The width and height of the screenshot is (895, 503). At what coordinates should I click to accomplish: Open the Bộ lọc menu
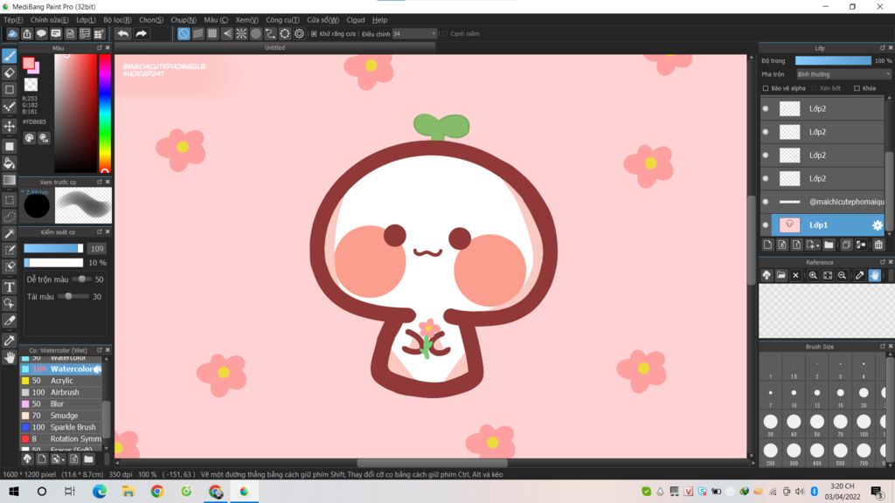point(118,20)
